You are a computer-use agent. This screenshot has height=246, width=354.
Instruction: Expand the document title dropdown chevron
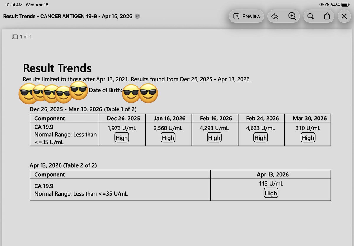[137, 16]
